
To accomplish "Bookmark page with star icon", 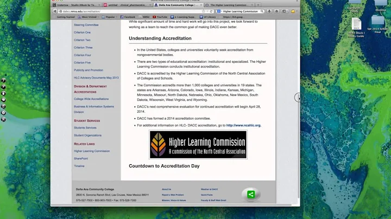I will (204, 11).
